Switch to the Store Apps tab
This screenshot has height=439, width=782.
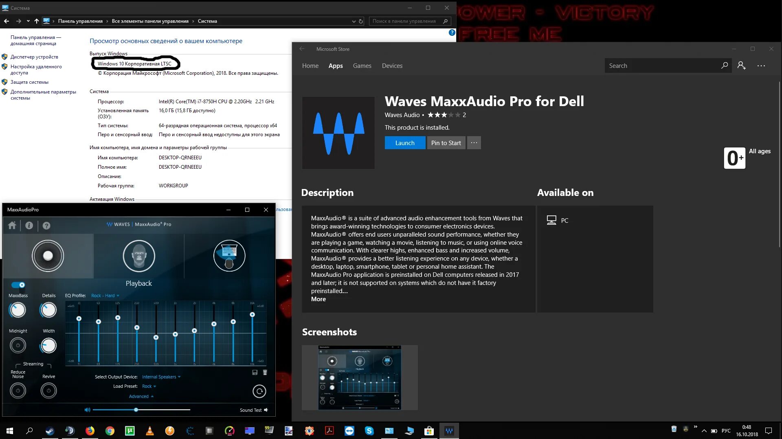tap(336, 65)
